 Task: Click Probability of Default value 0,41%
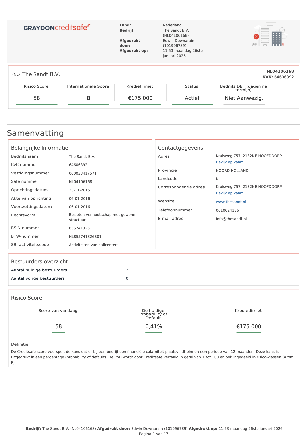coord(154,326)
